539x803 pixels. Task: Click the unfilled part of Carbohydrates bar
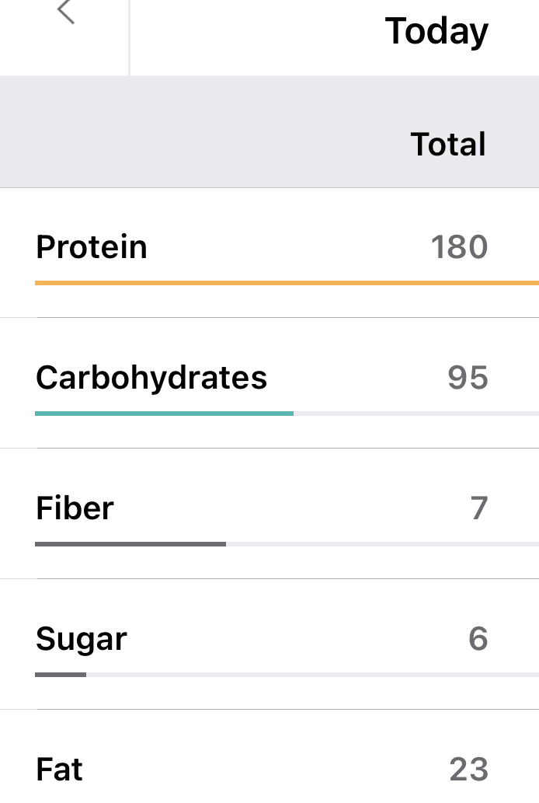tap(416, 414)
